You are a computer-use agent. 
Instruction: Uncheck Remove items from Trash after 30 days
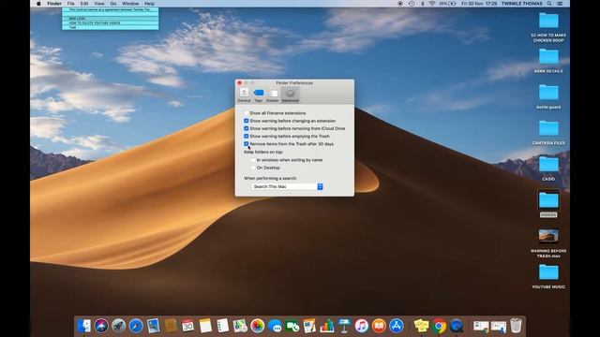246,143
